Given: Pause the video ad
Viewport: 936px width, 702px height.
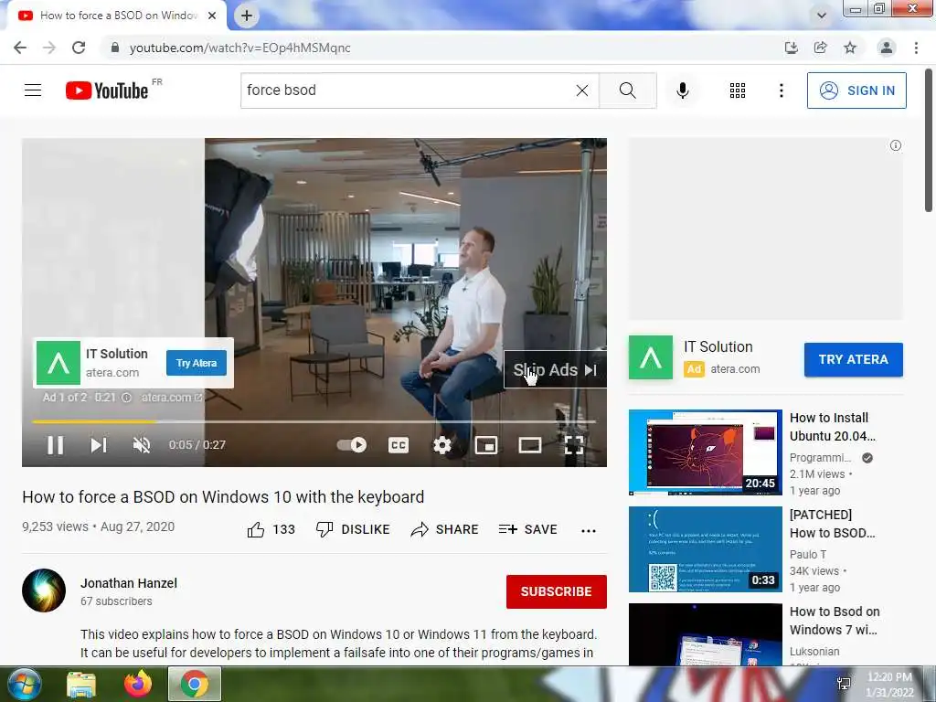Looking at the screenshot, I should (x=56, y=445).
